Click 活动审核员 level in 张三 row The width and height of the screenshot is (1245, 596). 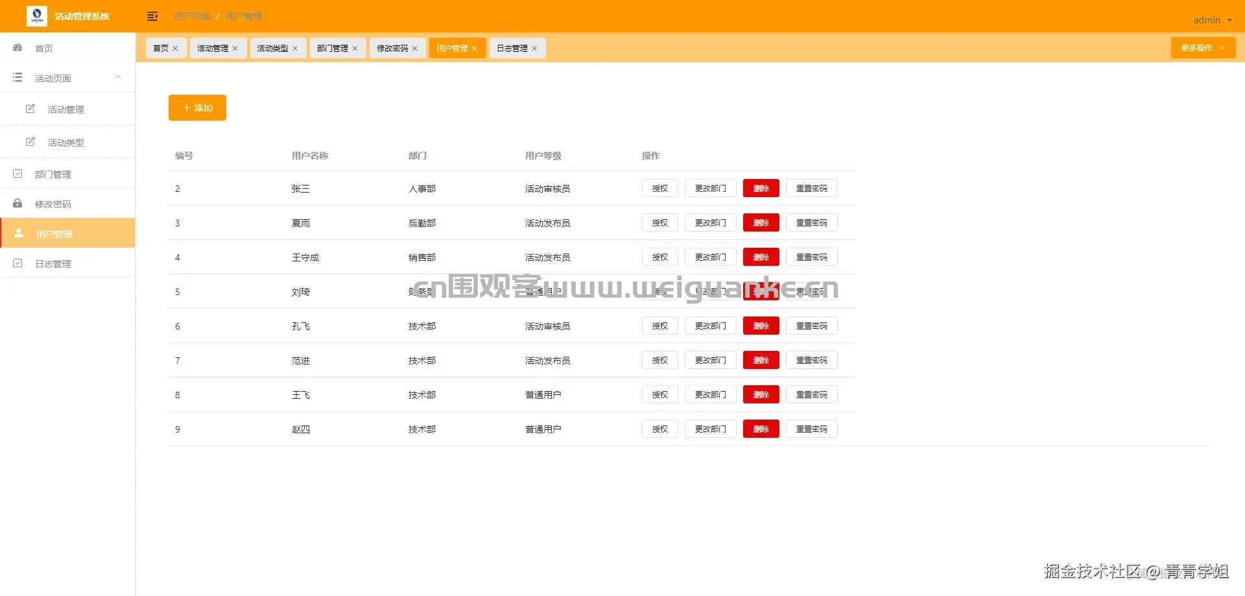coord(548,189)
